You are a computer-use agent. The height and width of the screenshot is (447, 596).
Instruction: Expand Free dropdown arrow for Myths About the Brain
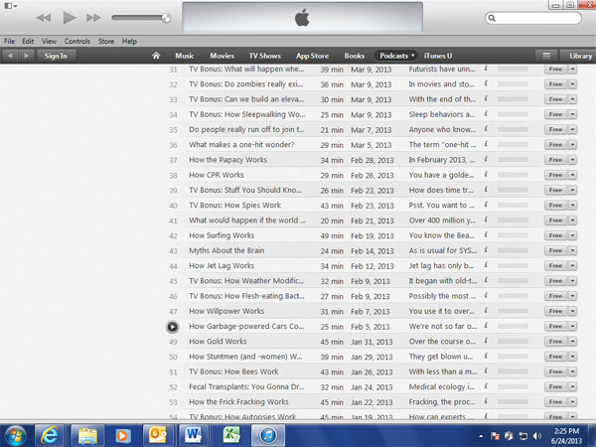[x=572, y=250]
